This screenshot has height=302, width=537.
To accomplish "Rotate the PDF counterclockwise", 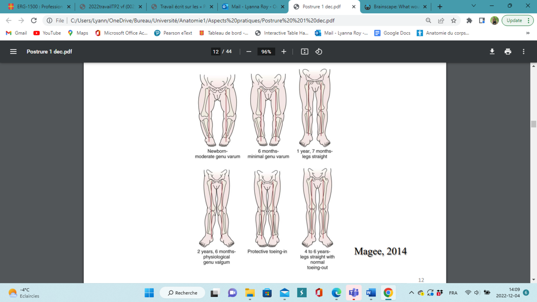I will tap(319, 52).
